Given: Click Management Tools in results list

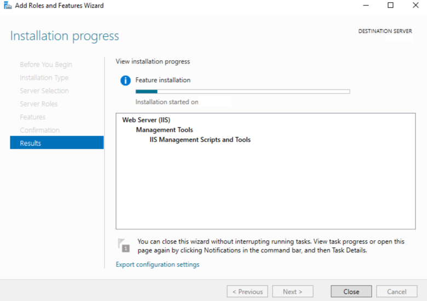Looking at the screenshot, I should pyautogui.click(x=164, y=130).
